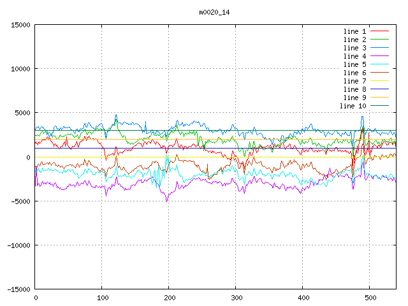The width and height of the screenshot is (408, 306).
Task: Click the cyan line 5 legend swatch
Action: [x=380, y=64]
